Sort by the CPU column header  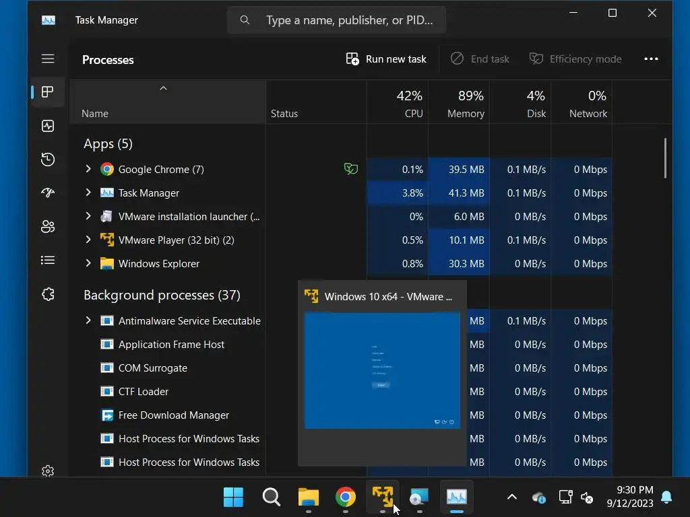click(398, 104)
